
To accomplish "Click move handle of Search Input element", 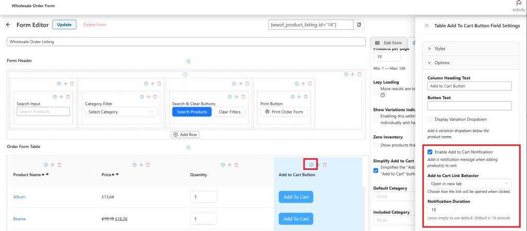I will pyautogui.click(x=61, y=97).
